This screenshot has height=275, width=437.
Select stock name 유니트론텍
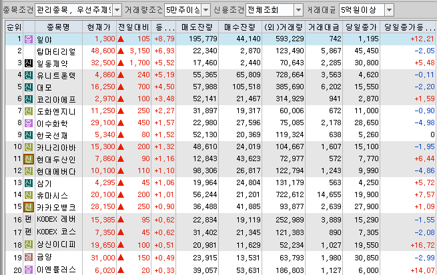coord(56,75)
